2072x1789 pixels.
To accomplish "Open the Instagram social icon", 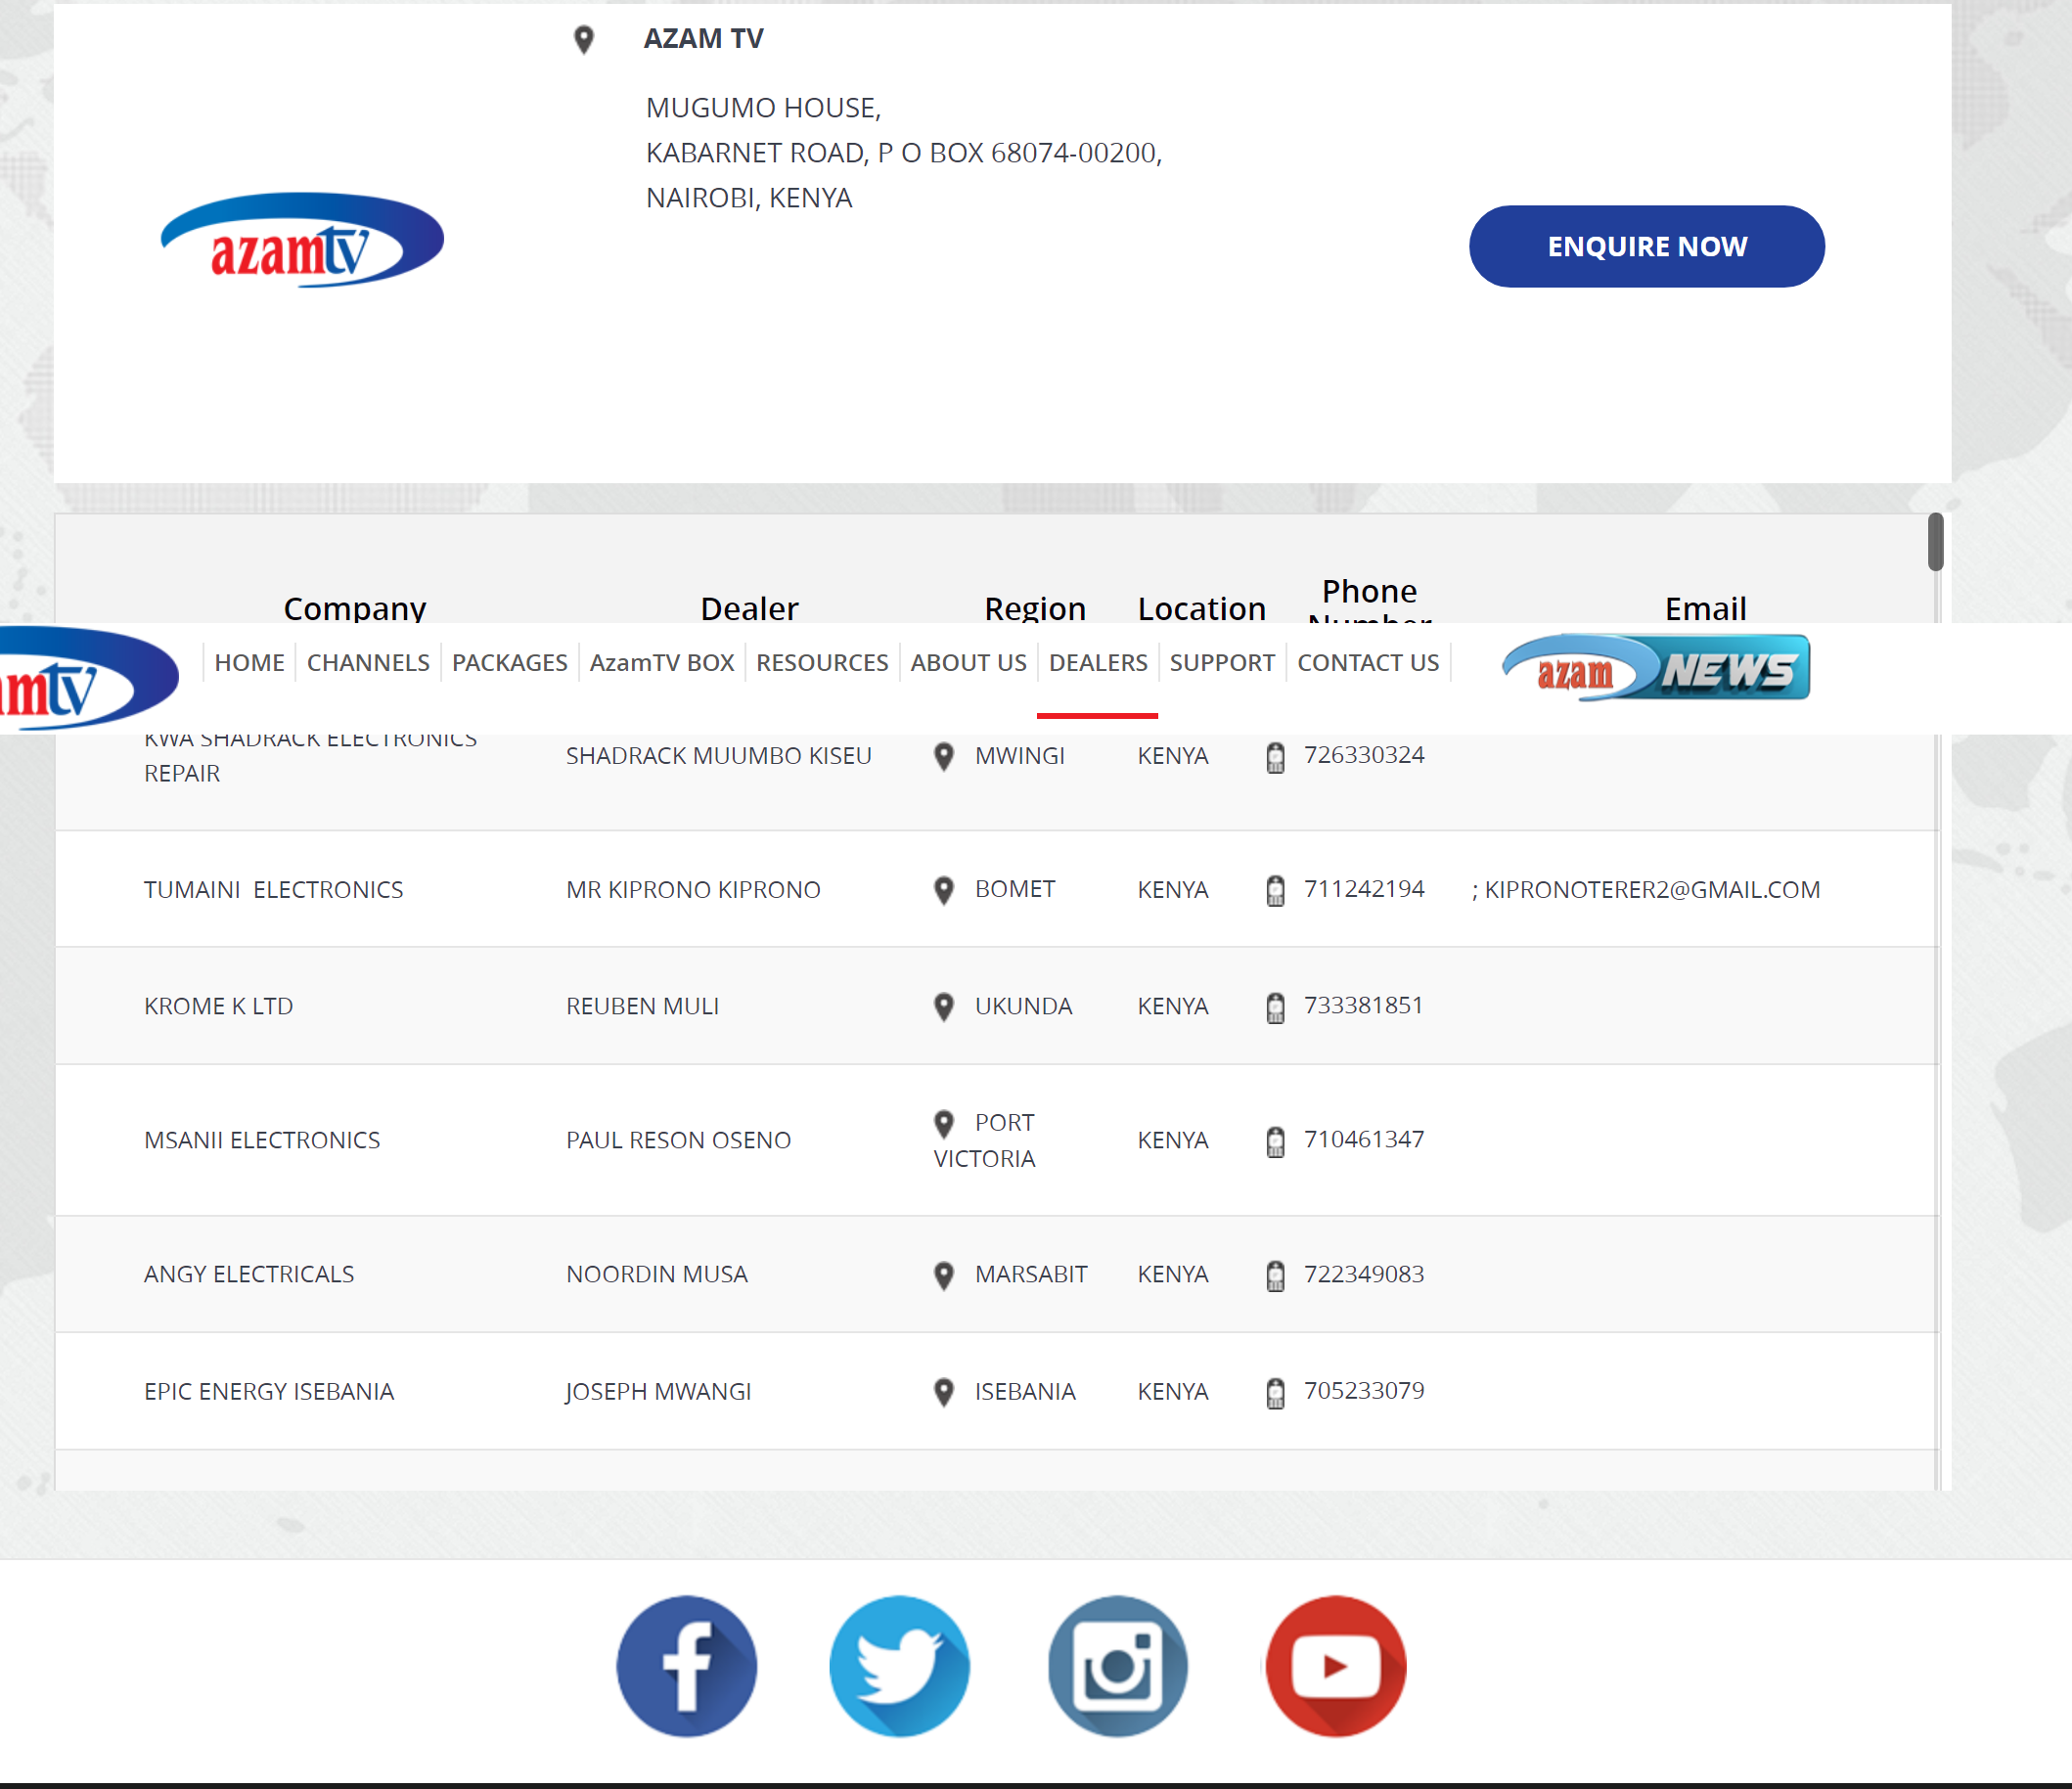I will coord(1118,1666).
